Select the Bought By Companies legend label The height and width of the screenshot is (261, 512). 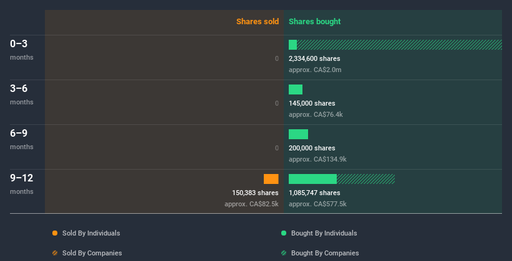(x=325, y=253)
